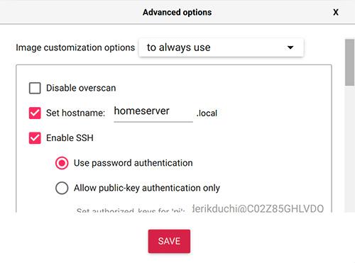Click the vertical scrollbar thumb
Screen dimensions: 355x263
click(349, 62)
